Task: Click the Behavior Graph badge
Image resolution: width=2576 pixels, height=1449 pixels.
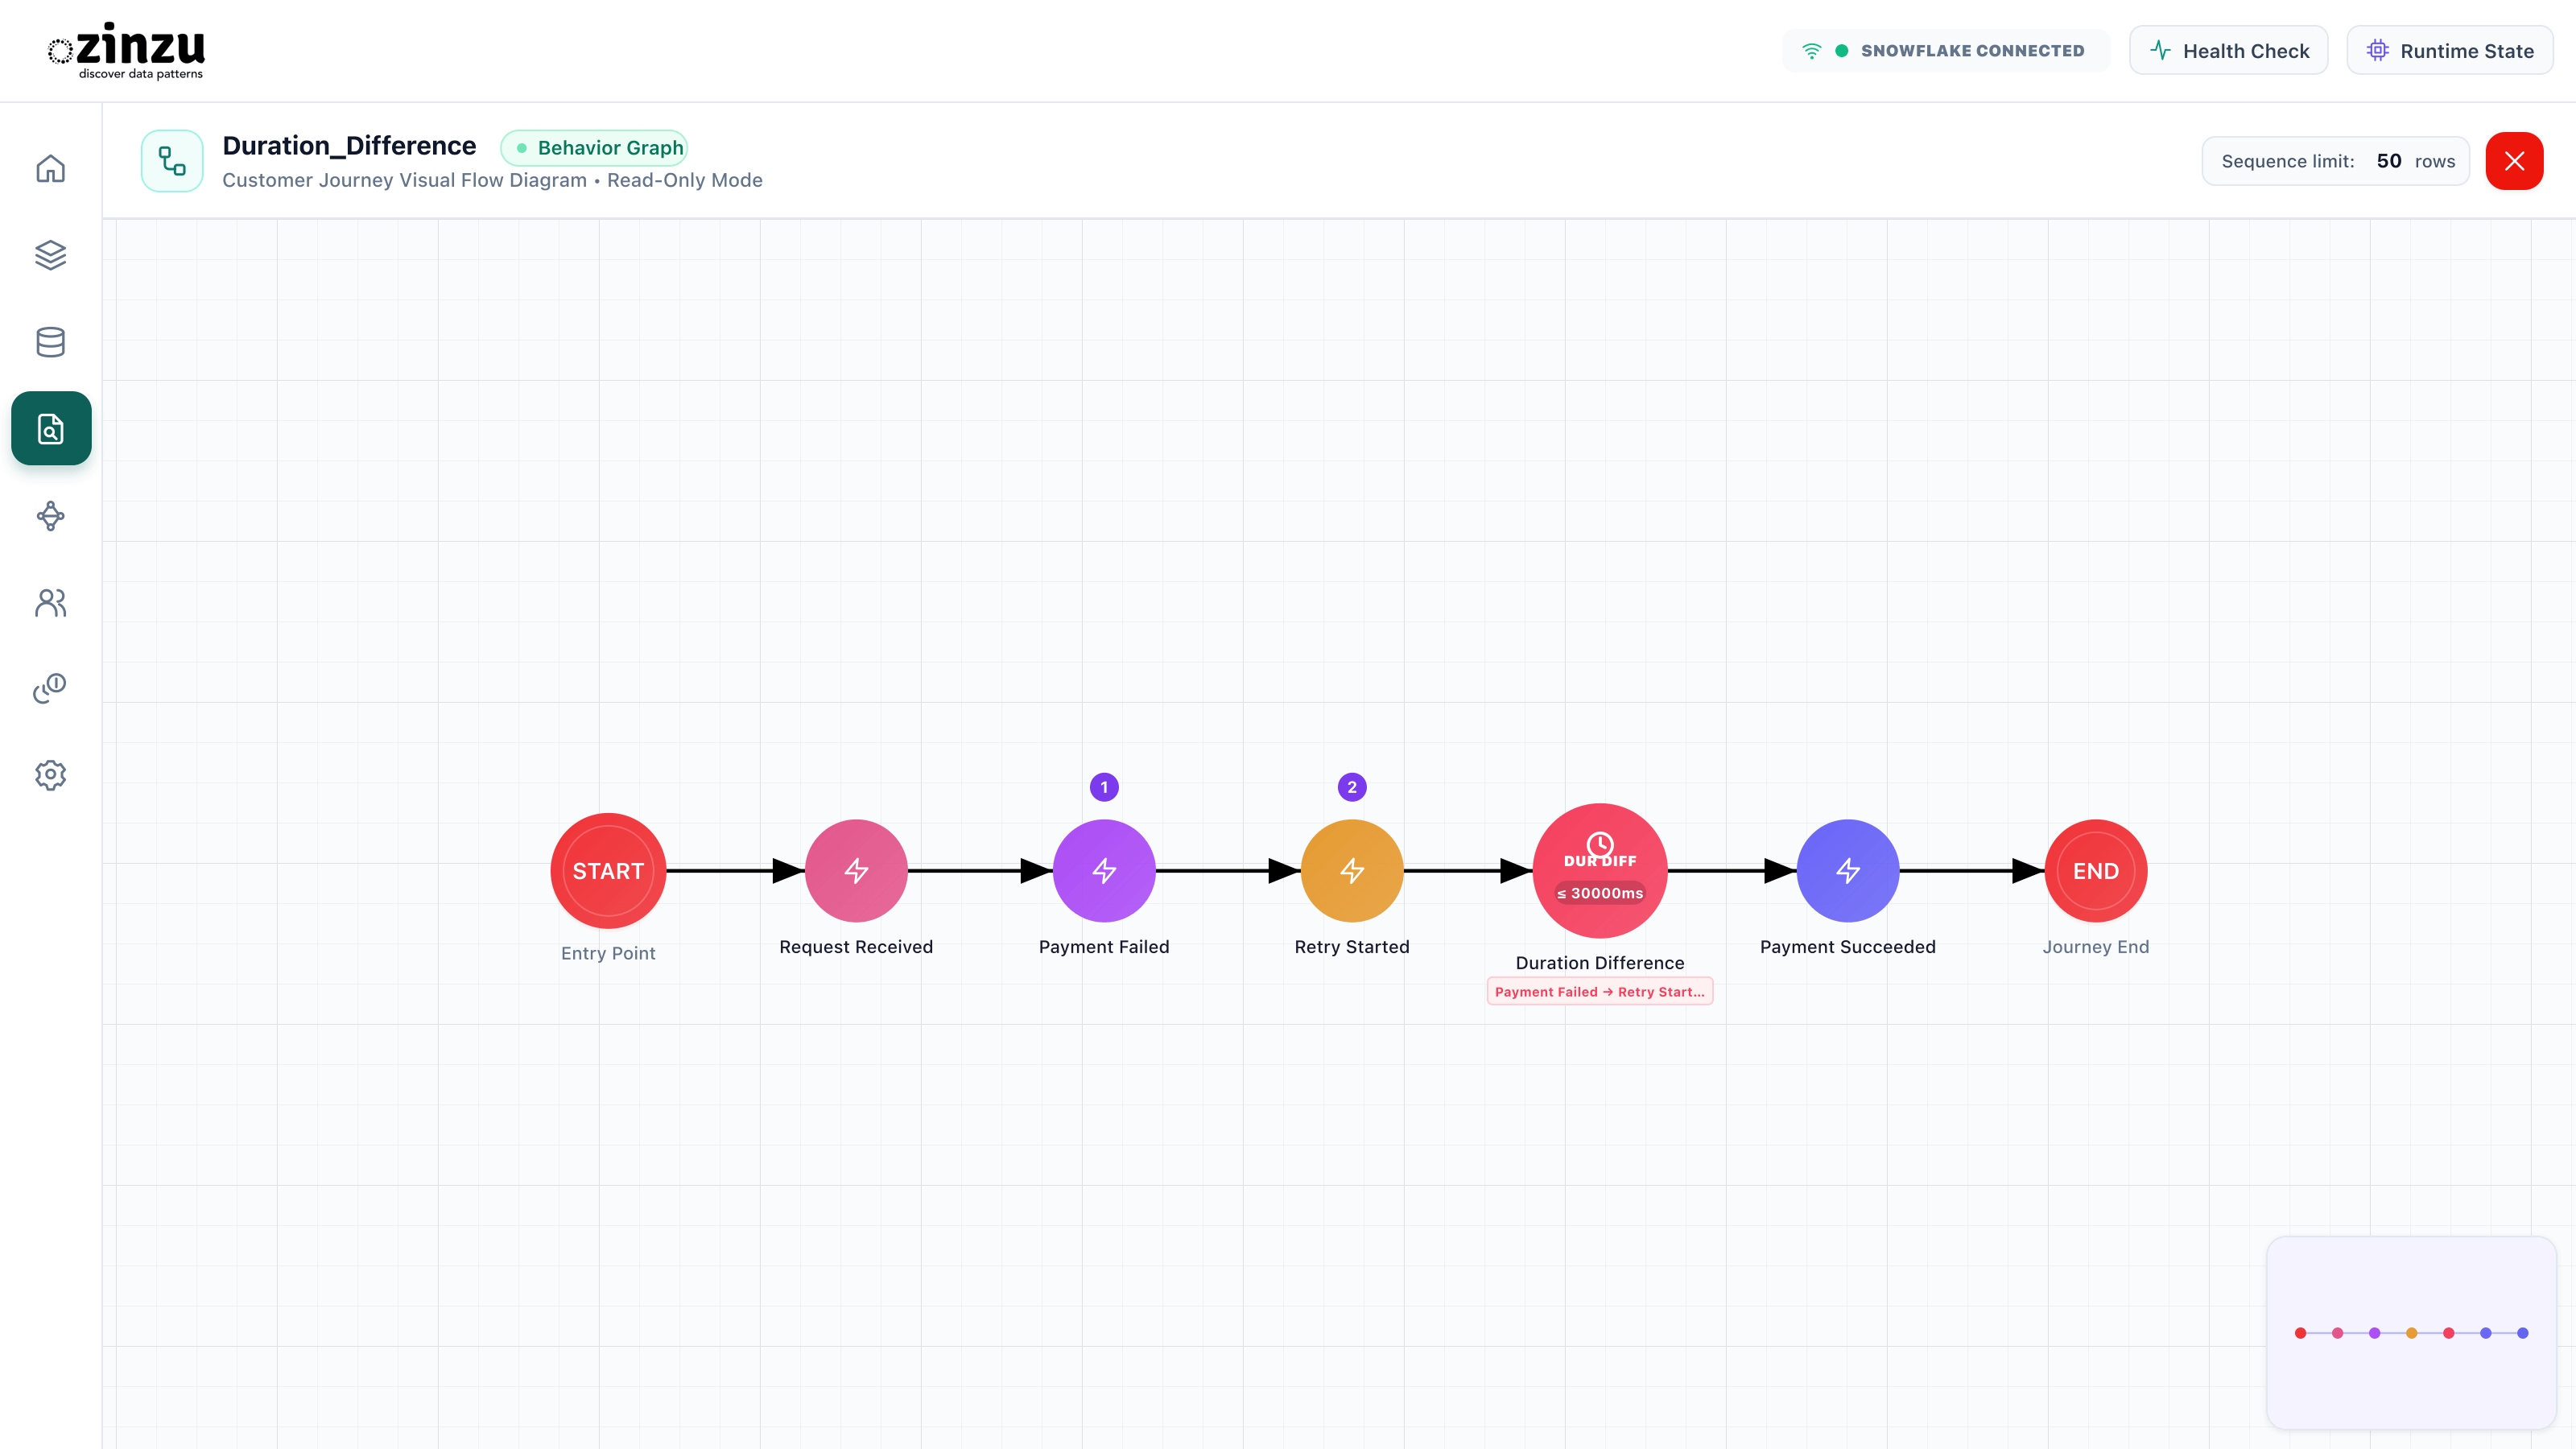Action: click(594, 148)
